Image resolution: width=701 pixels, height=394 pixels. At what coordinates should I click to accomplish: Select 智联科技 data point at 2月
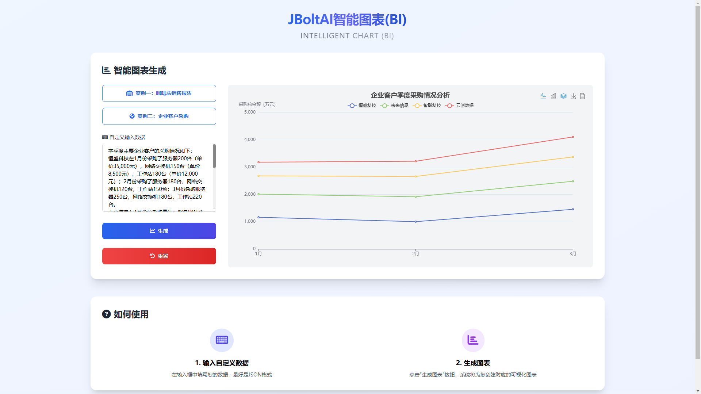415,176
